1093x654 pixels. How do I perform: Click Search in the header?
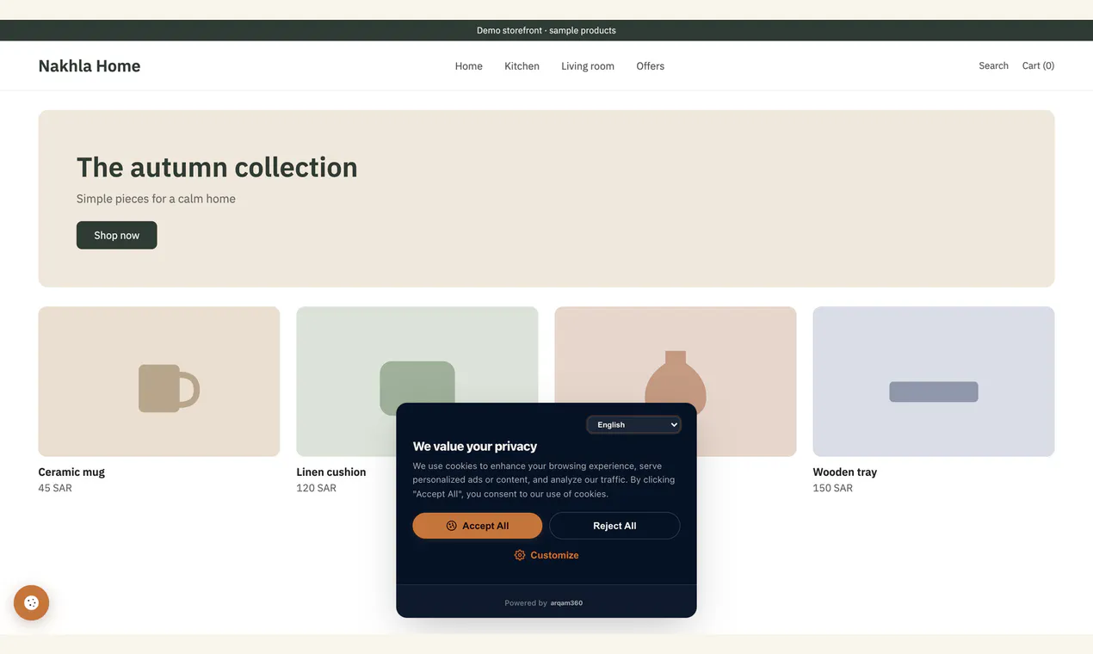point(993,65)
